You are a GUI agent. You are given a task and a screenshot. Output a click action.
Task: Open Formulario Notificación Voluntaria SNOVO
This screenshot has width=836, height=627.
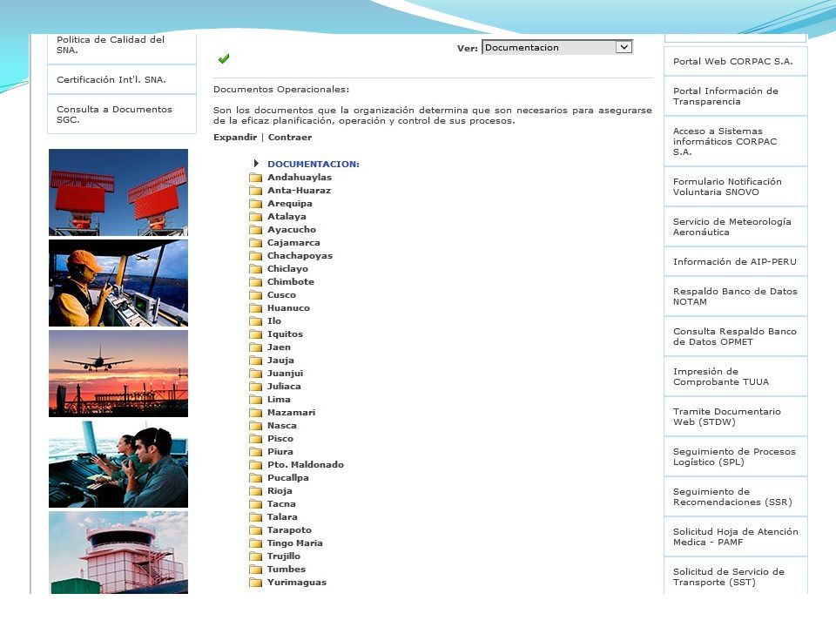tap(736, 186)
